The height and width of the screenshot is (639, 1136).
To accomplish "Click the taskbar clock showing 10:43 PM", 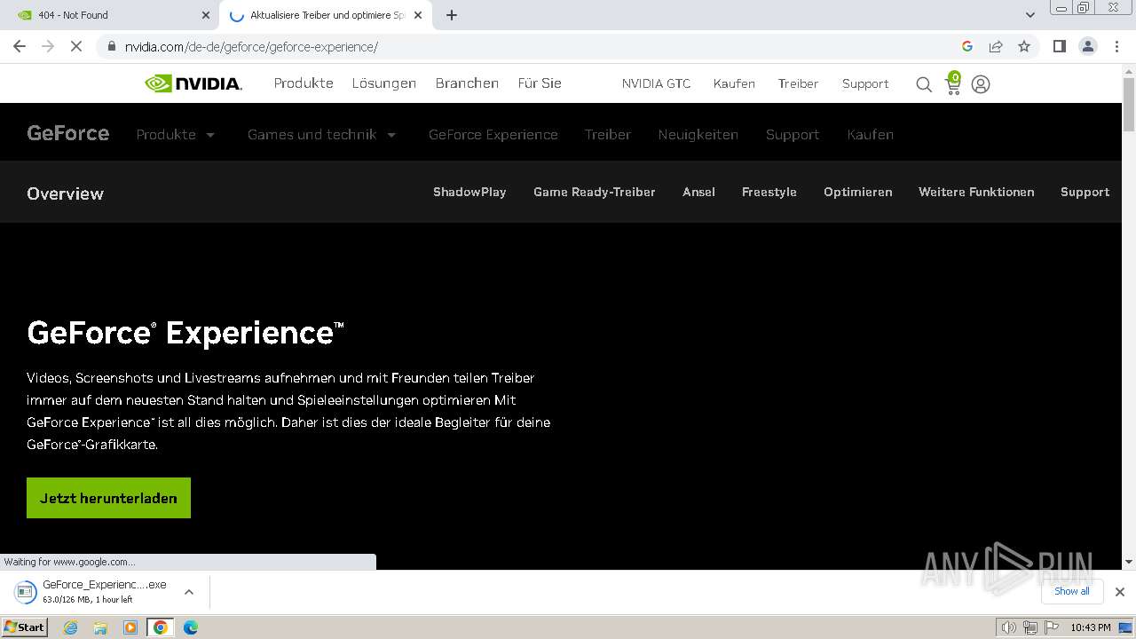I will 1091,627.
